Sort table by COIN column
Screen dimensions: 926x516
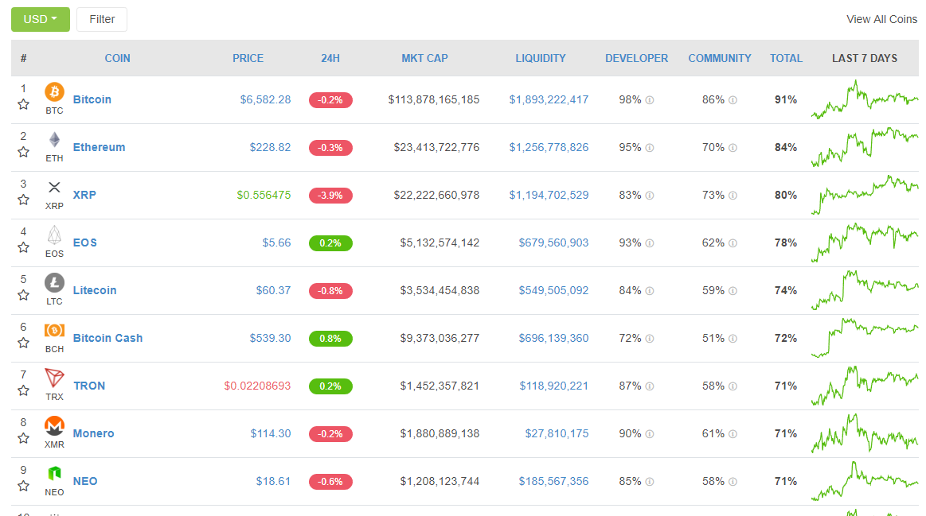[118, 58]
